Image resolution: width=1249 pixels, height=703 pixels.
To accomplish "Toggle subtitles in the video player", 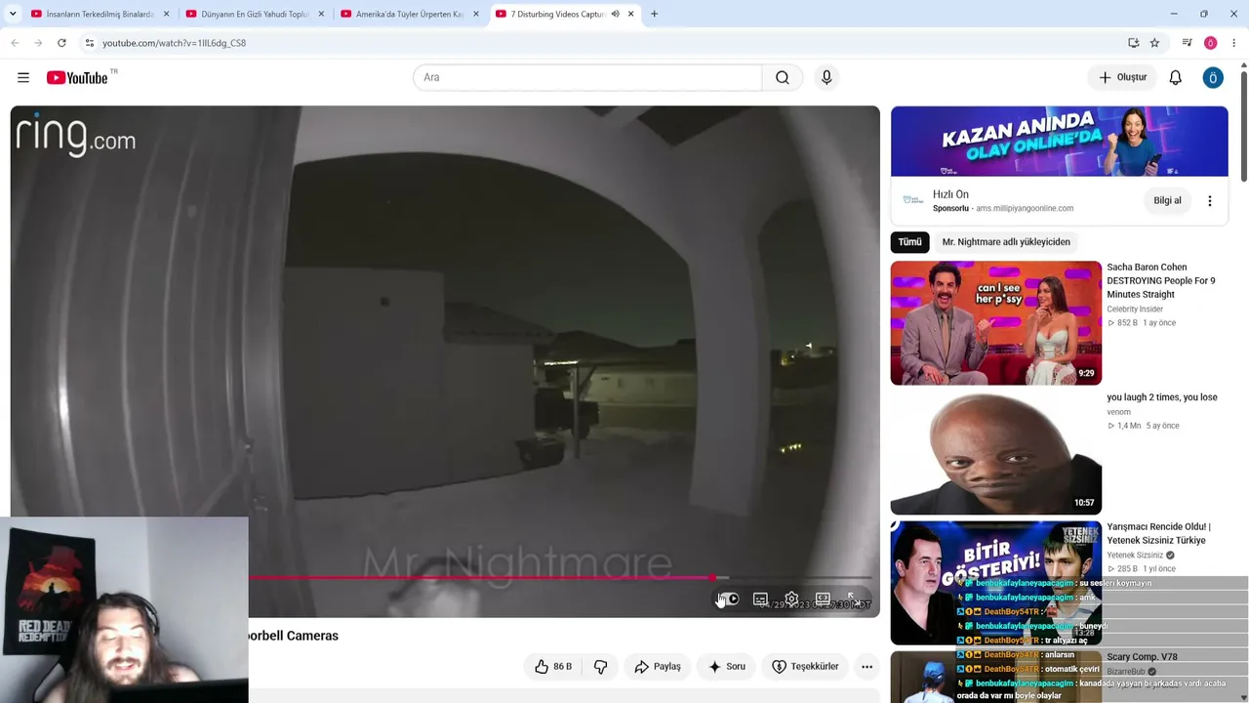I will (760, 599).
